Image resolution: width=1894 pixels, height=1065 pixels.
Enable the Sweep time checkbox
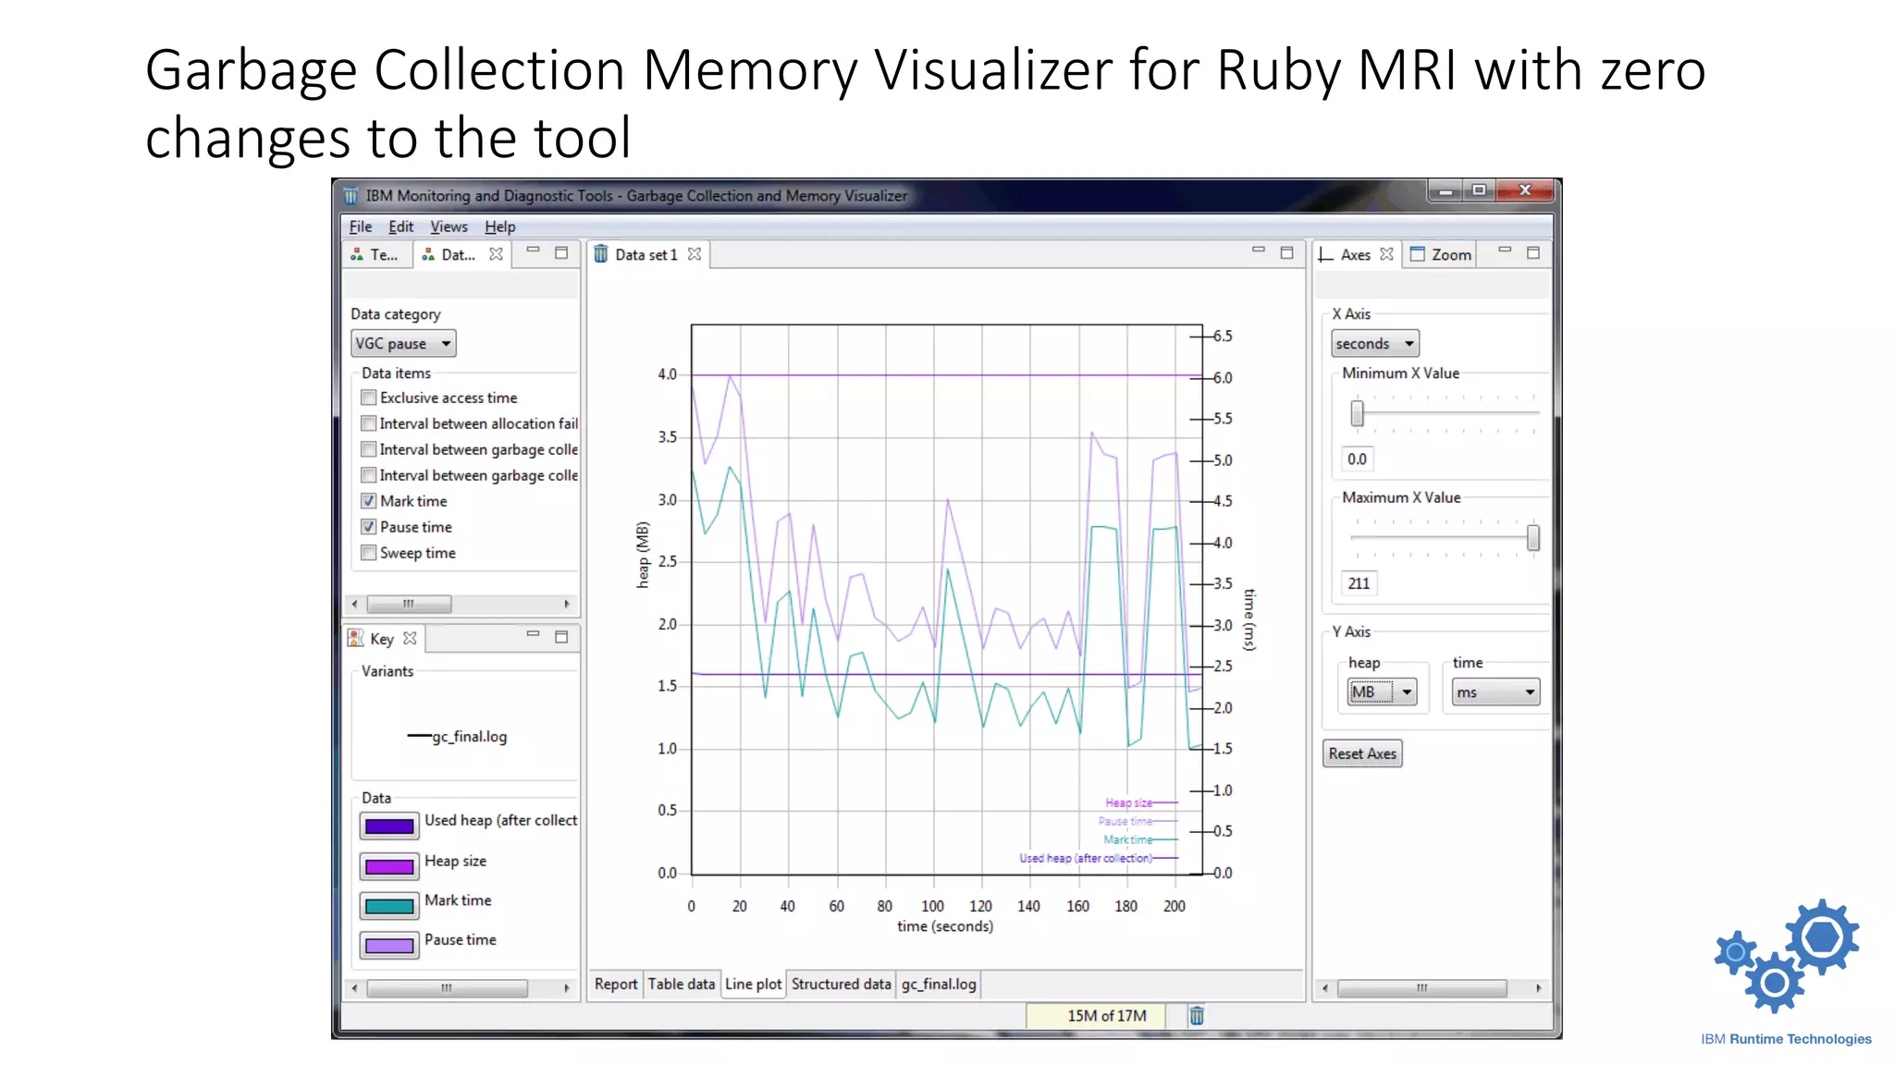coord(369,553)
